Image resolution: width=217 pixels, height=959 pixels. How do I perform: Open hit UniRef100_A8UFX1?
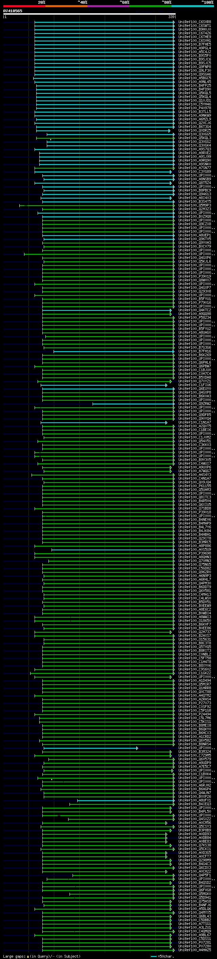[195, 800]
